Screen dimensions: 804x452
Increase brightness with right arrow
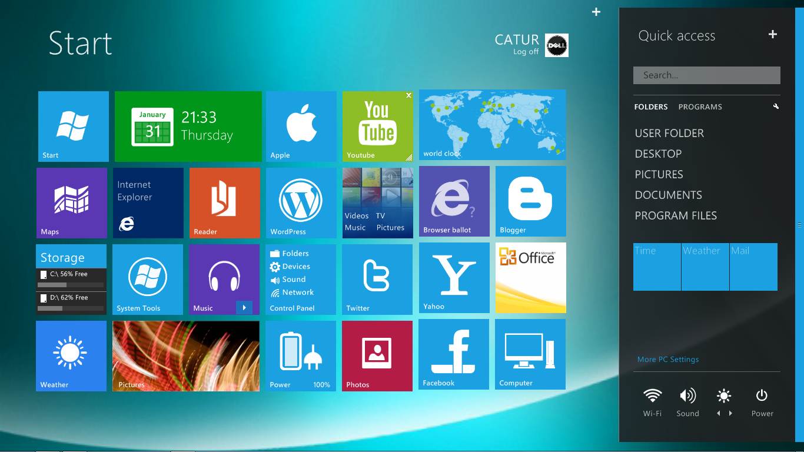730,413
